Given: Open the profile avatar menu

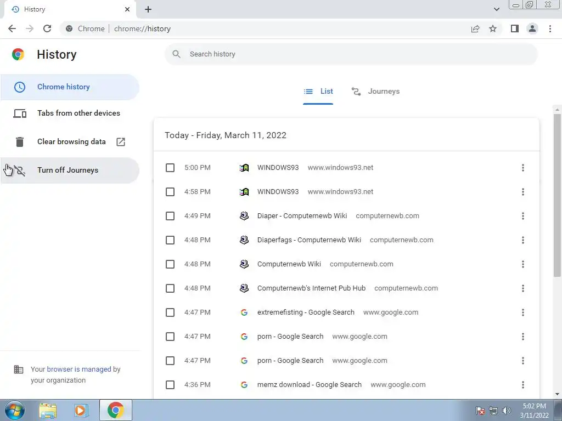Looking at the screenshot, I should coord(532,29).
